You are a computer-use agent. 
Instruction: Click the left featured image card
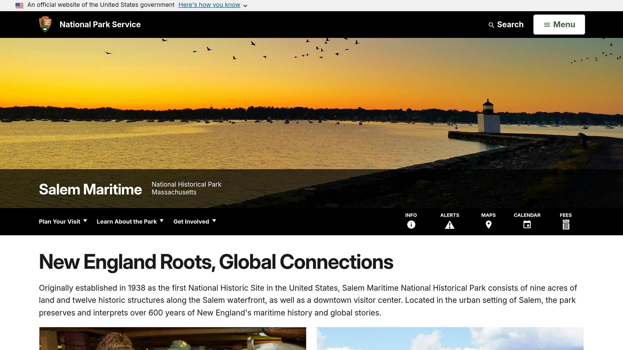pyautogui.click(x=173, y=338)
